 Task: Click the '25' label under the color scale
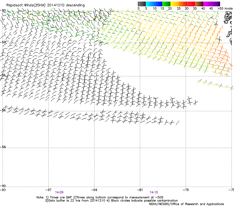tap(179, 8)
